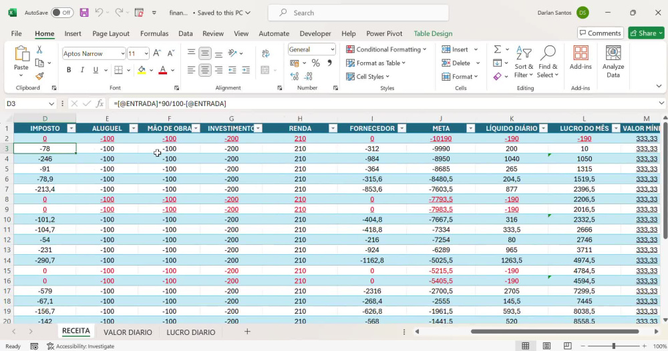Screen dimensions: 668x351
Task: Open the Table Design ribbon tab
Action: (x=433, y=33)
